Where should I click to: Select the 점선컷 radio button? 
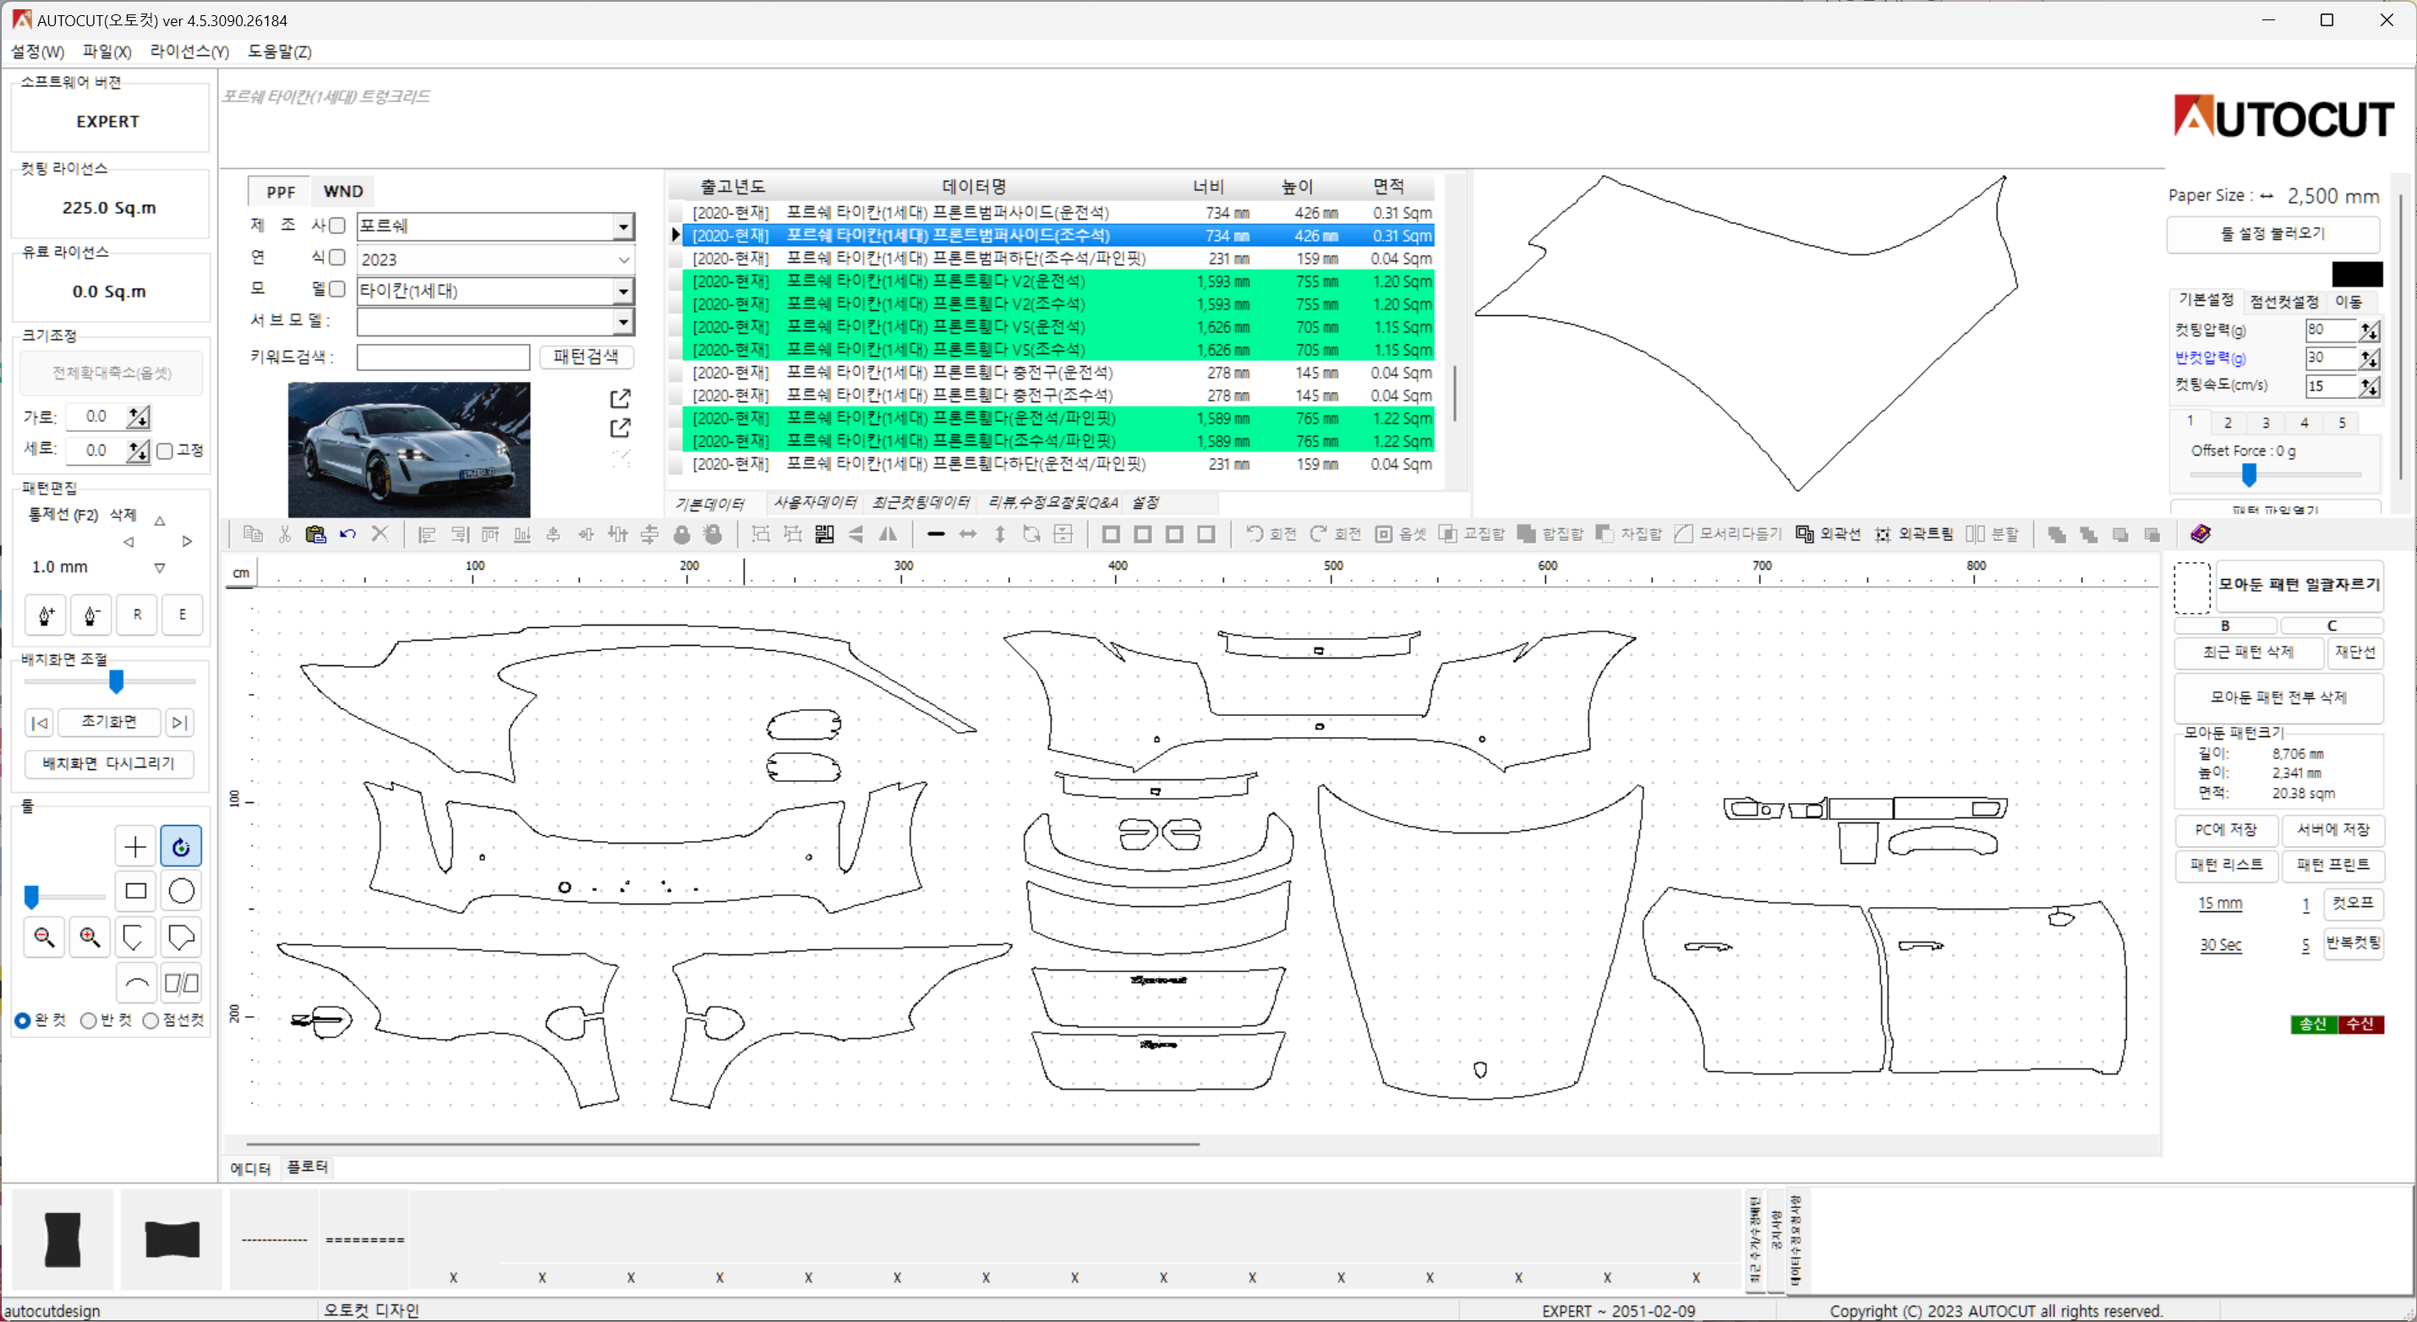click(150, 1020)
